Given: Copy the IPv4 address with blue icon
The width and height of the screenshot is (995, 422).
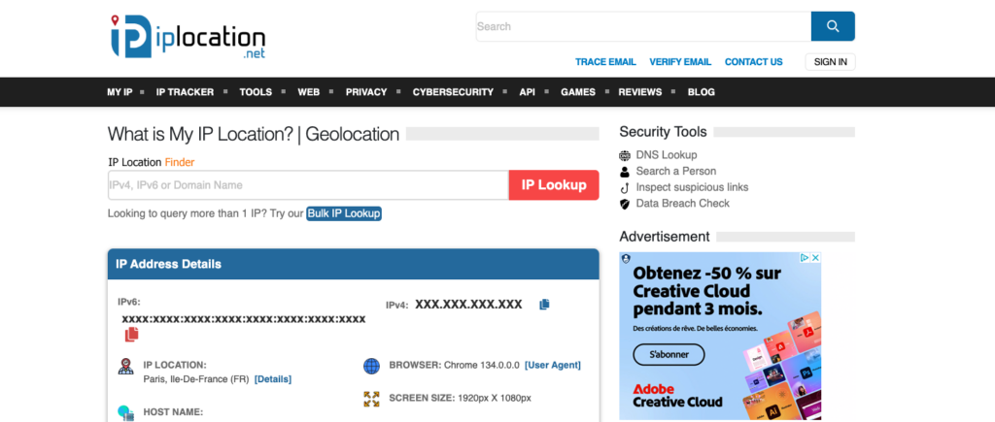Looking at the screenshot, I should pos(544,305).
